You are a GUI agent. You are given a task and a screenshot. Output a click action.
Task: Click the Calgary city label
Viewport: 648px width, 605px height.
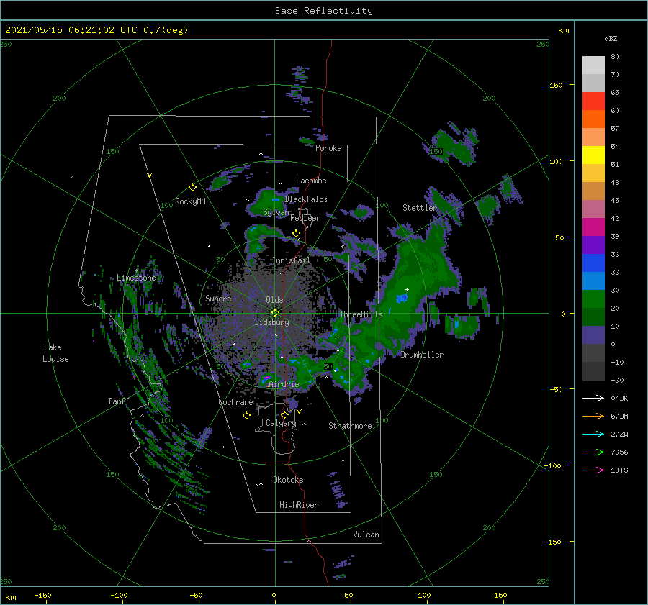click(281, 423)
